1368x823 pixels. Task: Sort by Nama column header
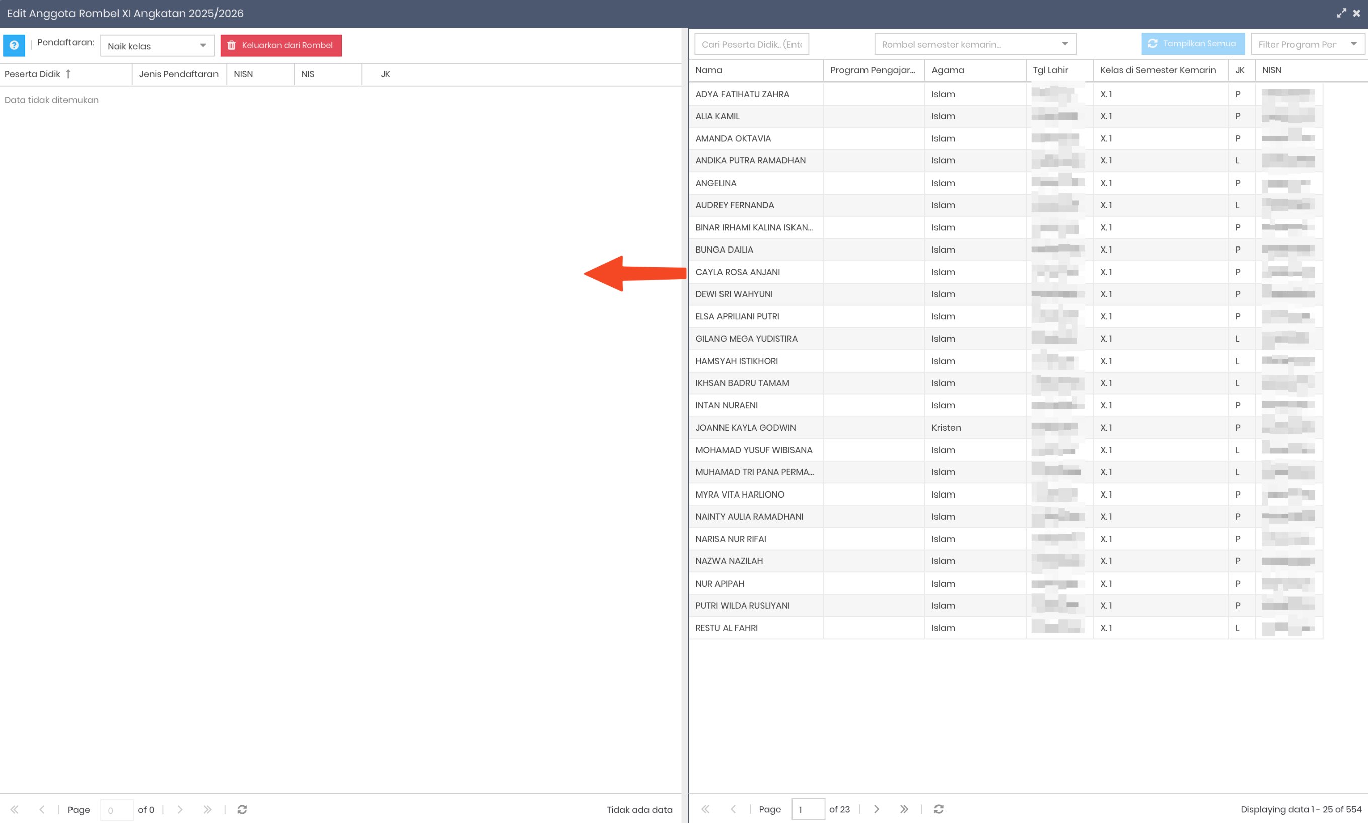709,70
